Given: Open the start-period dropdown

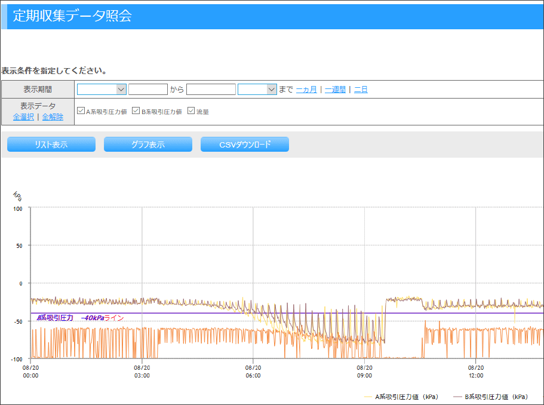Looking at the screenshot, I should click(102, 89).
